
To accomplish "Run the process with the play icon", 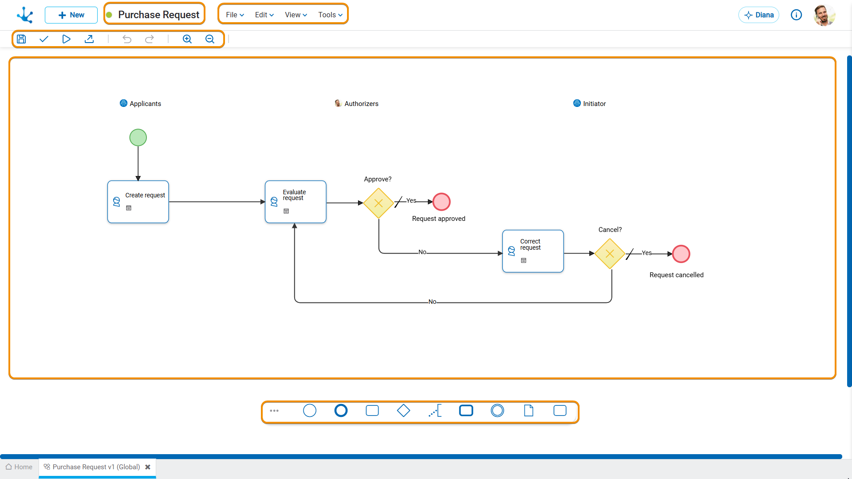I will (x=67, y=39).
